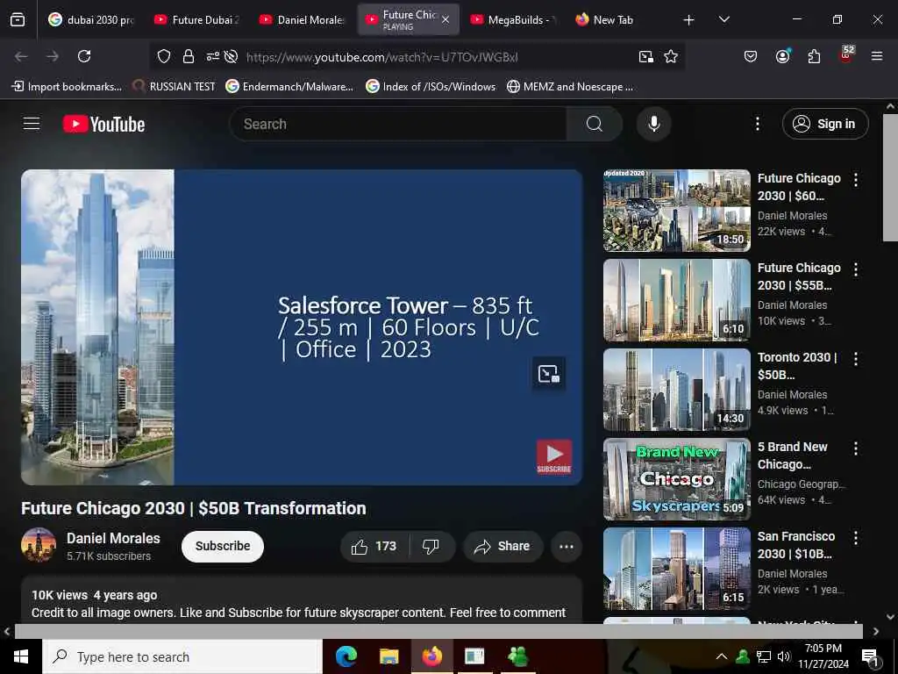This screenshot has width=898, height=674.
Task: Open options for San Francisco 2030 video
Action: (x=856, y=538)
